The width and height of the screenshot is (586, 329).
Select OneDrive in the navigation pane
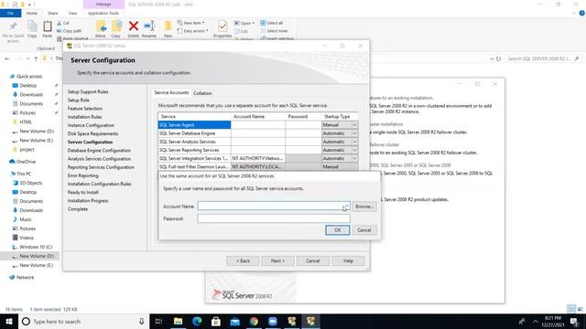tap(26, 162)
